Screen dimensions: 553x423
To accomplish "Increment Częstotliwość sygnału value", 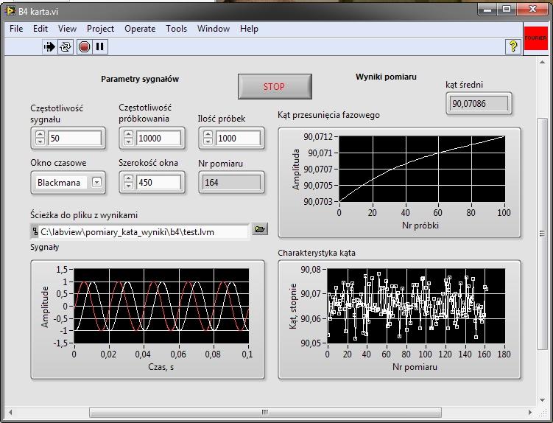I will tap(40, 135).
